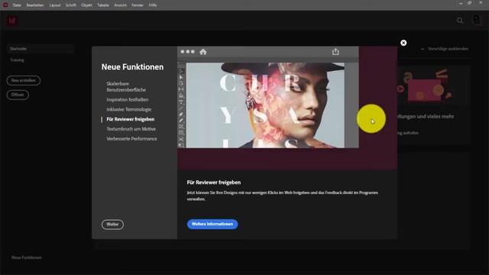
Task: Open the Schrift menu
Action: coord(71,5)
